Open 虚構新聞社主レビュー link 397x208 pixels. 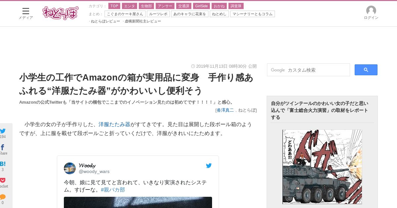143,21
